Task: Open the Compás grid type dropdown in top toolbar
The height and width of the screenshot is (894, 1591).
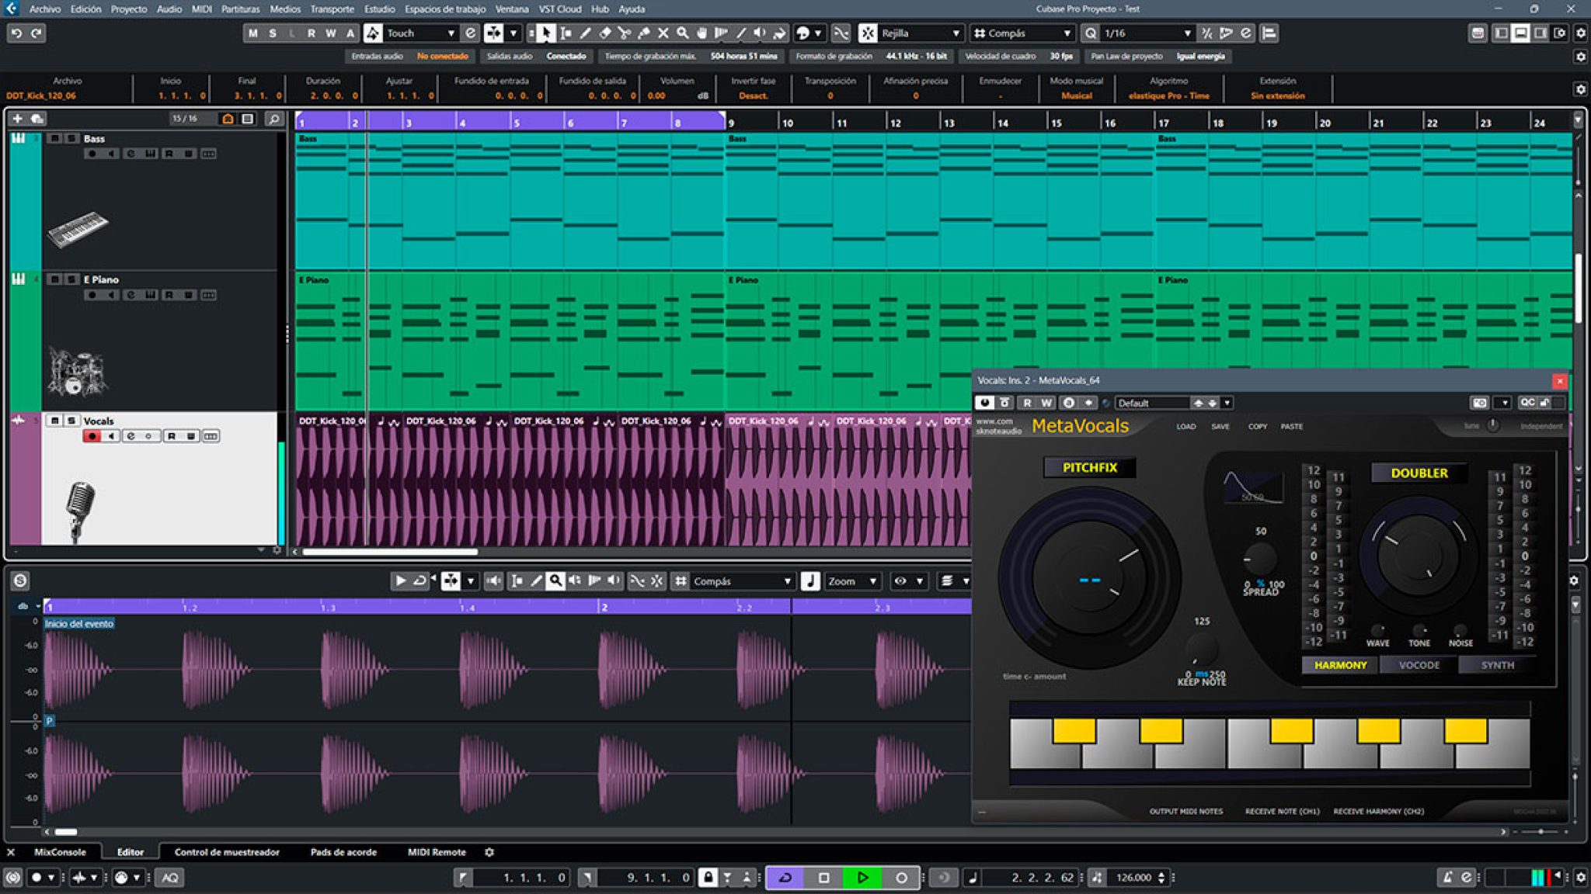Action: 1022,33
